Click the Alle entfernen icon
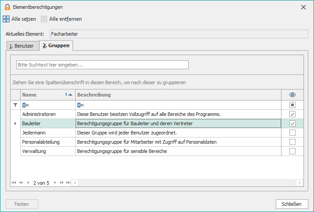 tap(44, 19)
